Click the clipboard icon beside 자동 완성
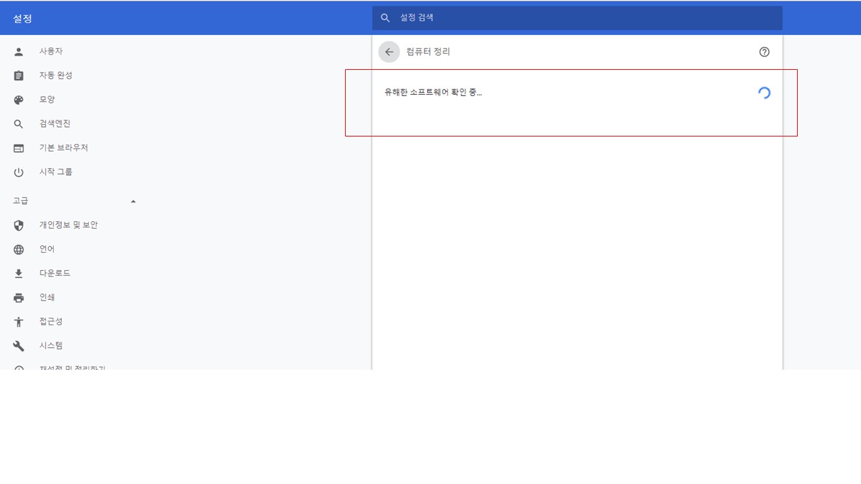Screen dimensions: 861x484 coord(19,76)
